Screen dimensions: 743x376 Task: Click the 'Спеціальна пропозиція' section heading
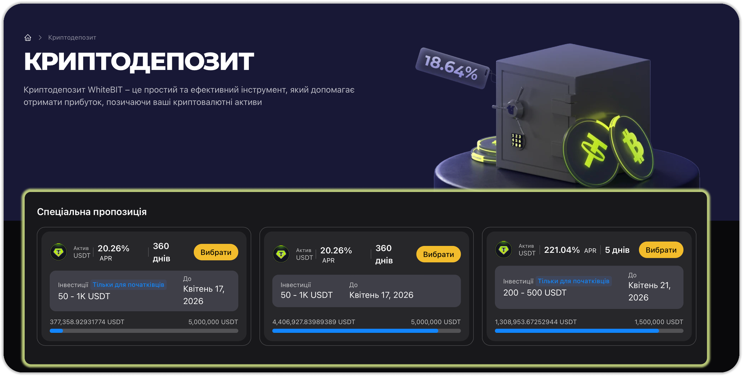[x=92, y=212]
